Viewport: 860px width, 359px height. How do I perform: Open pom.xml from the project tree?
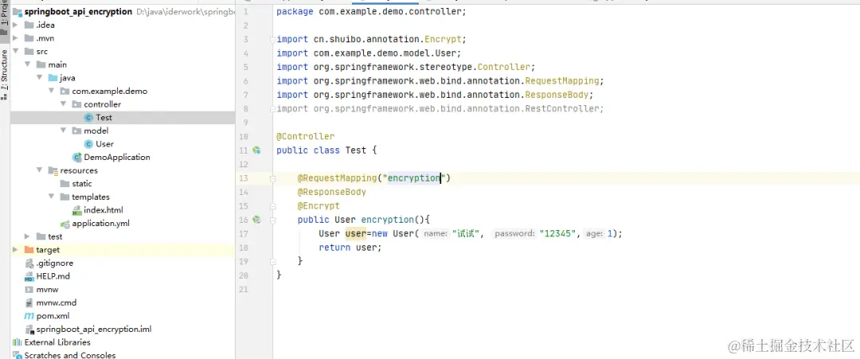(x=53, y=316)
